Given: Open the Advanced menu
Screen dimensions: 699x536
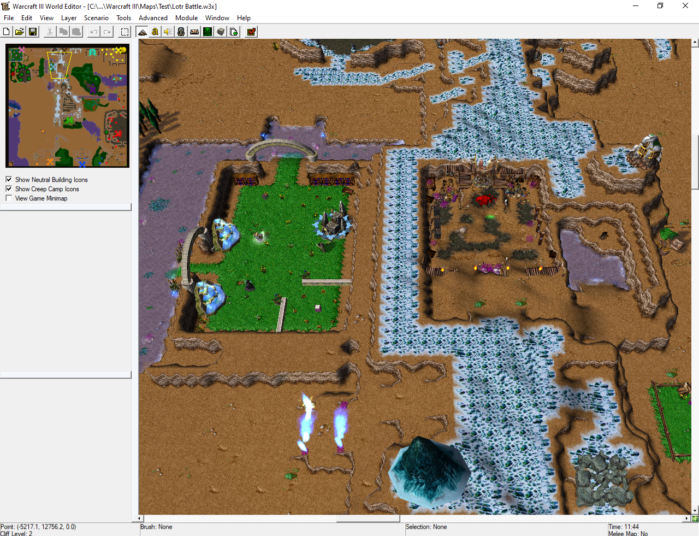Looking at the screenshot, I should (153, 18).
